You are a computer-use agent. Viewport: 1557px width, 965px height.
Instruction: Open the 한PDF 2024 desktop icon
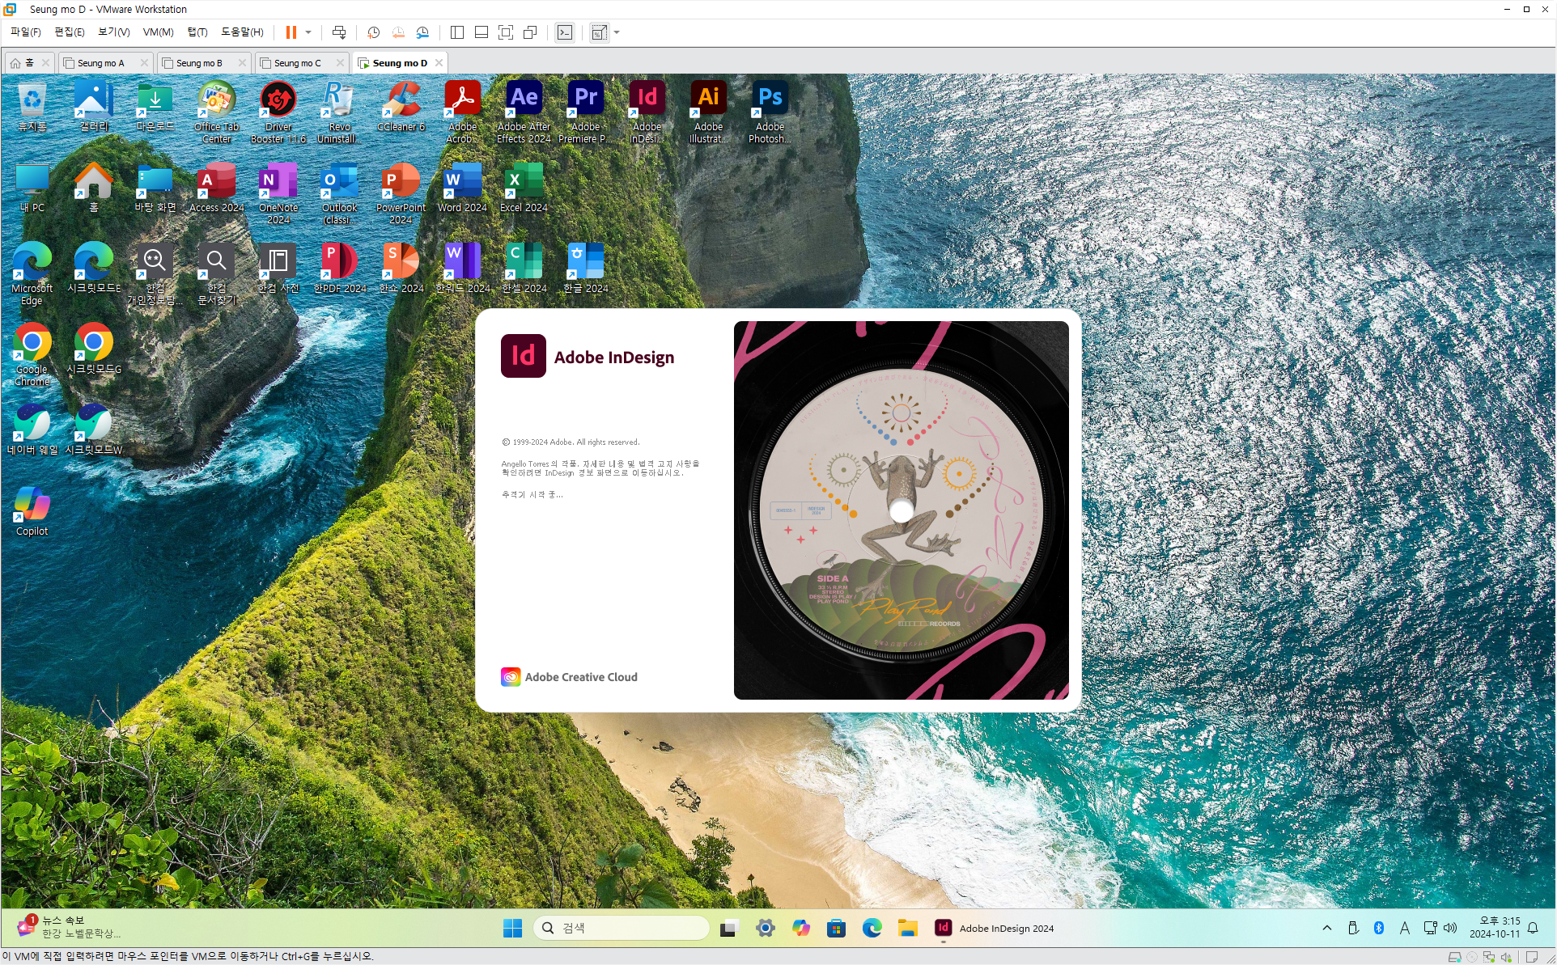(339, 268)
